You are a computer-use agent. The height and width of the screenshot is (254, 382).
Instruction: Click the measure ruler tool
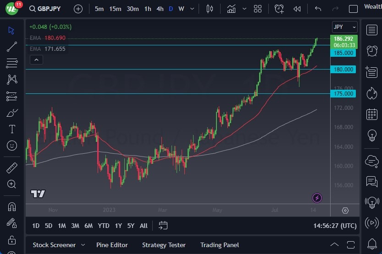(x=12, y=168)
